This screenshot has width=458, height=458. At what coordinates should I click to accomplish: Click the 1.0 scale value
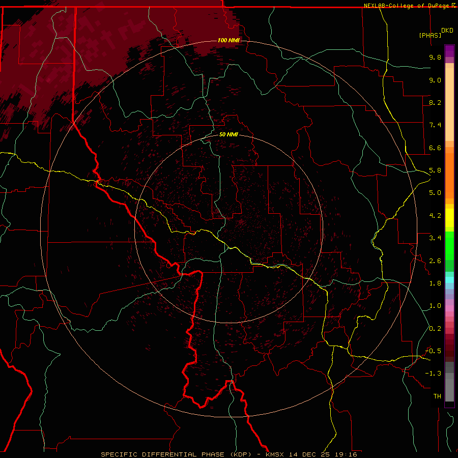click(435, 306)
